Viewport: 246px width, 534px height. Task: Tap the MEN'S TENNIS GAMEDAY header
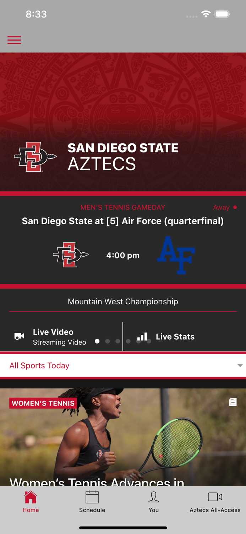click(123, 207)
